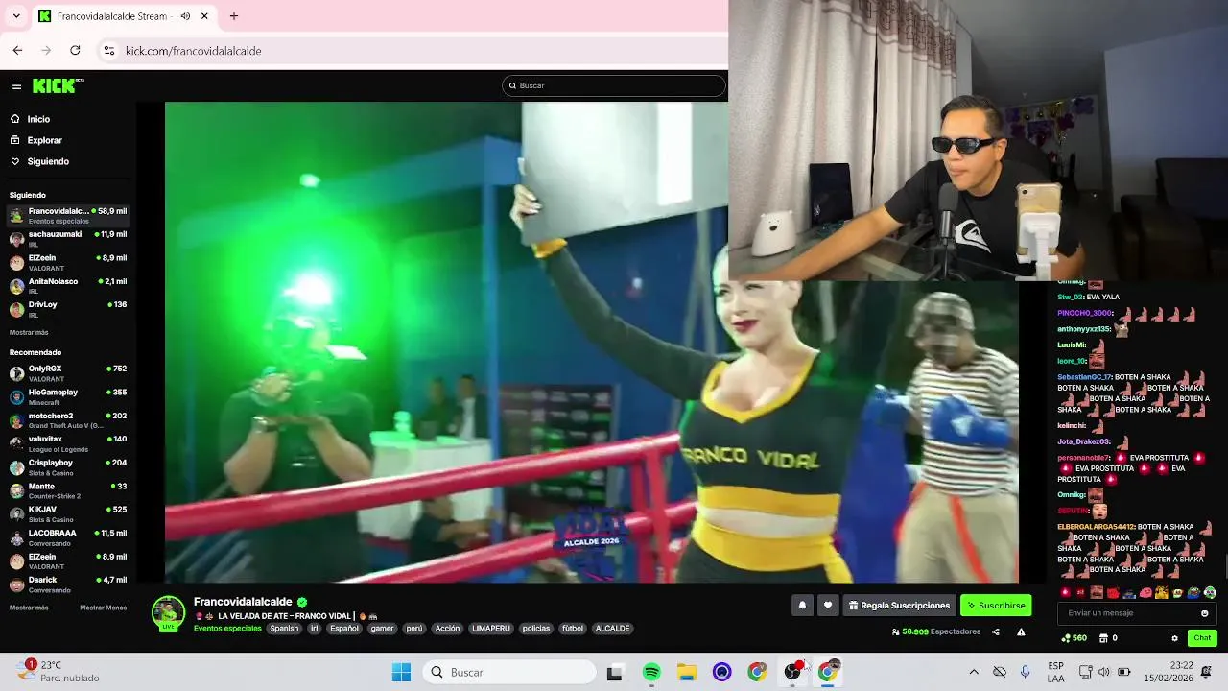Click Francovidalalcalde channel name
The height and width of the screenshot is (691, 1228).
click(243, 602)
